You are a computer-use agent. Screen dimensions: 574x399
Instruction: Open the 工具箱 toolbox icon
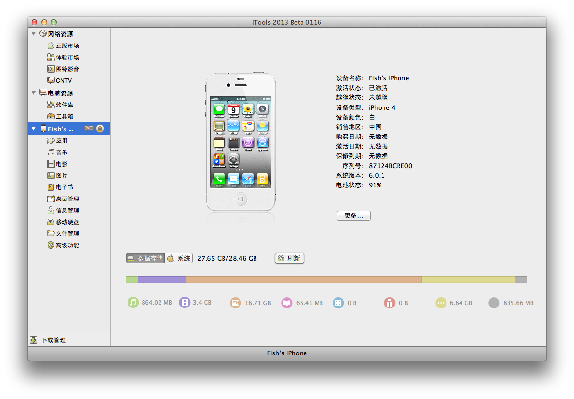click(50, 116)
